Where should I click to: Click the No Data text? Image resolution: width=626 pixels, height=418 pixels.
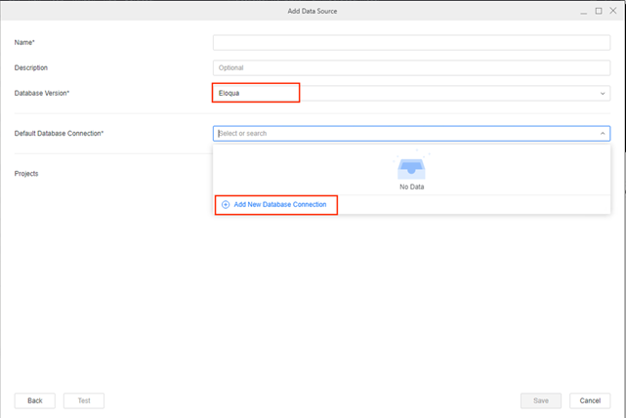[411, 187]
